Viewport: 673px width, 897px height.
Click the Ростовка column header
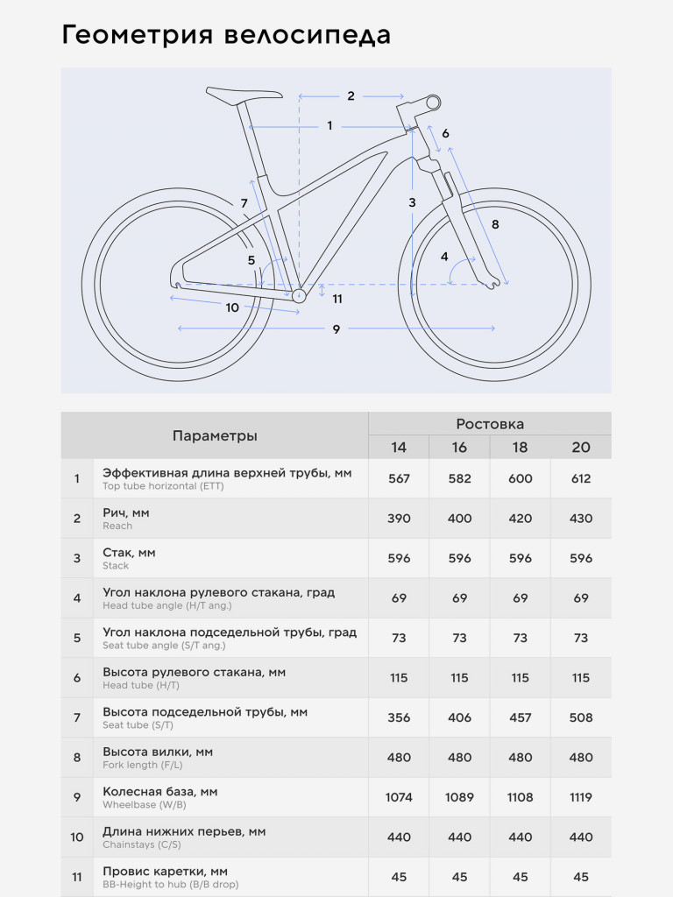point(489,424)
